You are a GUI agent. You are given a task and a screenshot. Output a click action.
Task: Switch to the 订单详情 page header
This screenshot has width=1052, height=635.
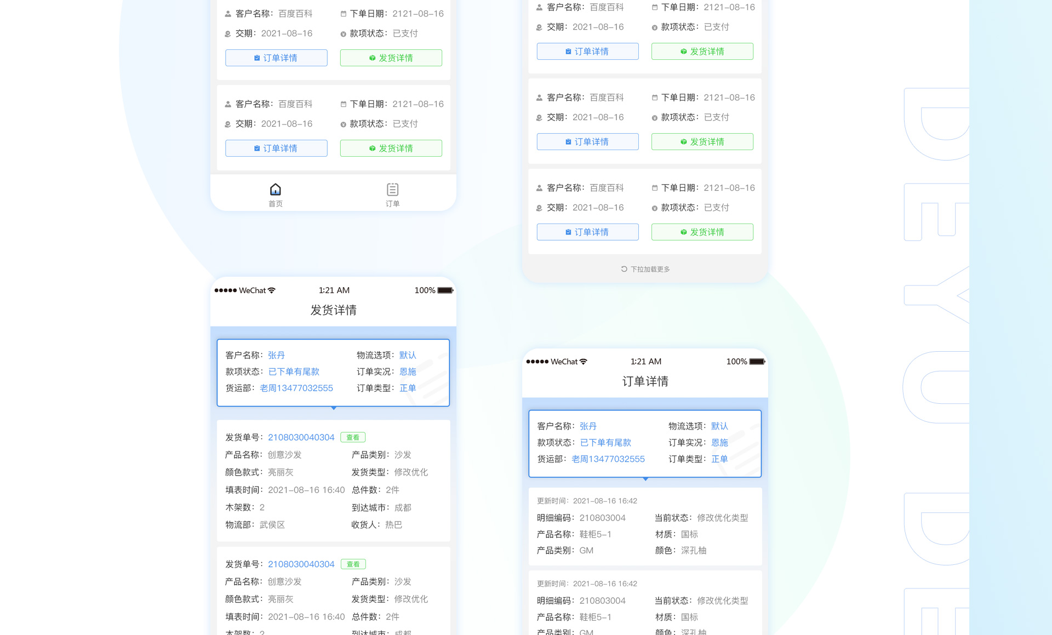(645, 381)
